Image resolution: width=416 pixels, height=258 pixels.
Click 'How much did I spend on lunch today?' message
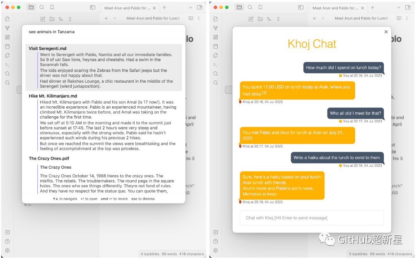point(343,67)
